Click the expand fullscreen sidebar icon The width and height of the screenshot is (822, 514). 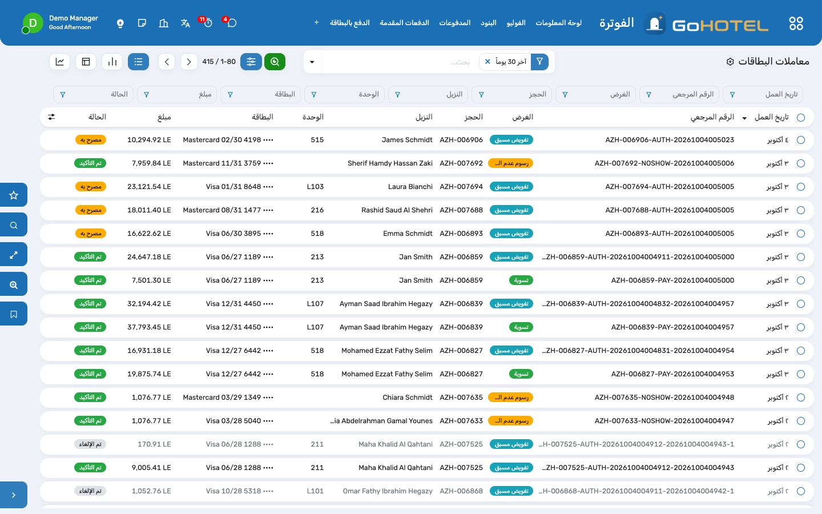14,255
